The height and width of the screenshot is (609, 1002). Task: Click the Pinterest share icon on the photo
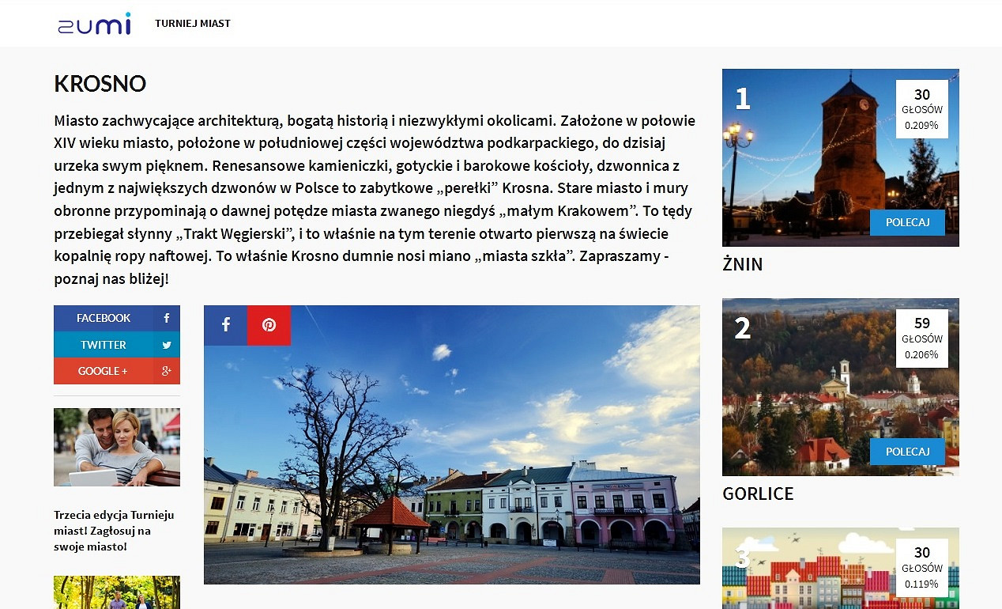pyautogui.click(x=269, y=325)
